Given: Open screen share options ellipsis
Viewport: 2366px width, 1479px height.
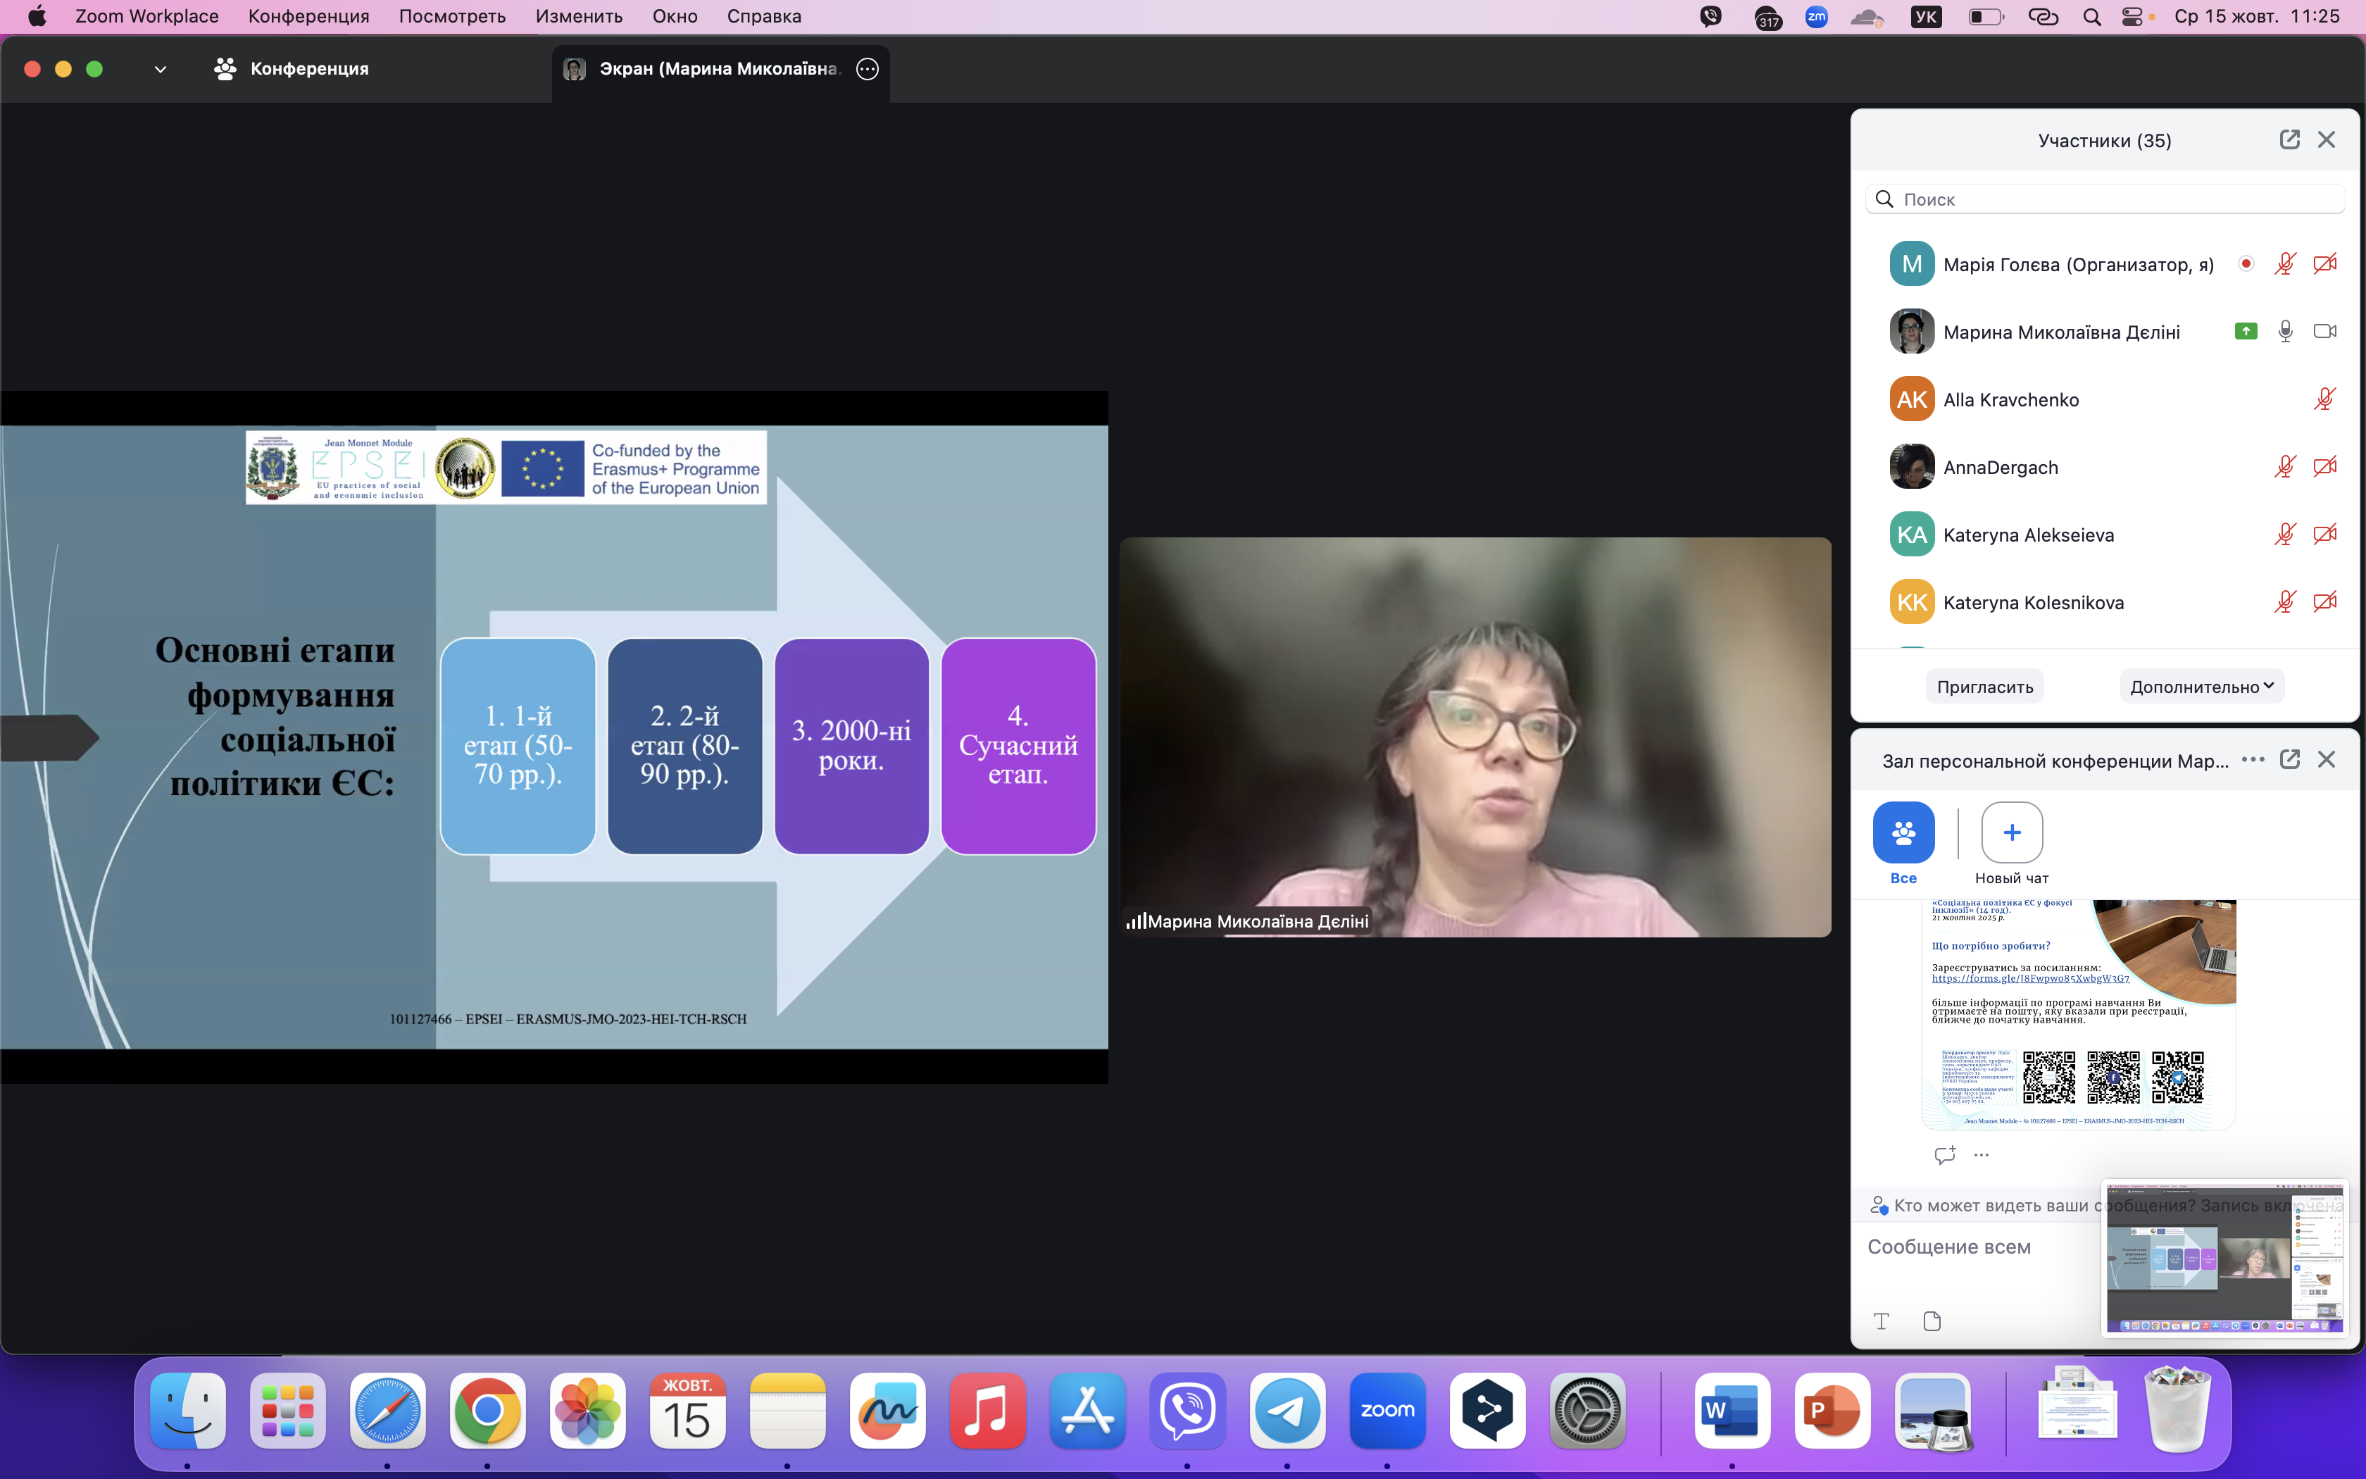Looking at the screenshot, I should 868,68.
